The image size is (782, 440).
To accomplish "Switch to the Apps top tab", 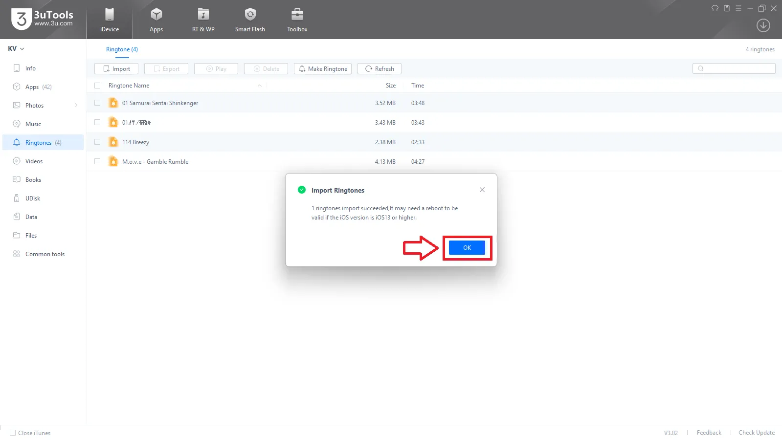I will (156, 20).
